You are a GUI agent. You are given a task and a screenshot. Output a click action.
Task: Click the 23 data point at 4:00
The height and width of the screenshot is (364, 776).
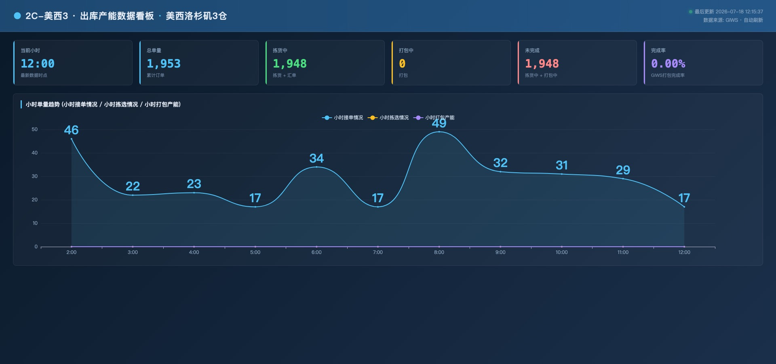coord(194,193)
